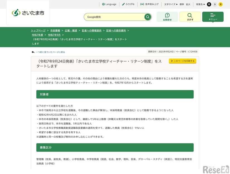This screenshot has width=230, height=174.
Task: Go to トップページ breadcrumb
Action: tap(38, 31)
